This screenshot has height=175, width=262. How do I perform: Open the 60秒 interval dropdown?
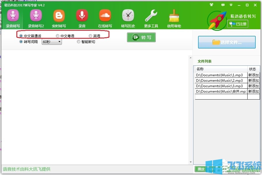(51, 42)
